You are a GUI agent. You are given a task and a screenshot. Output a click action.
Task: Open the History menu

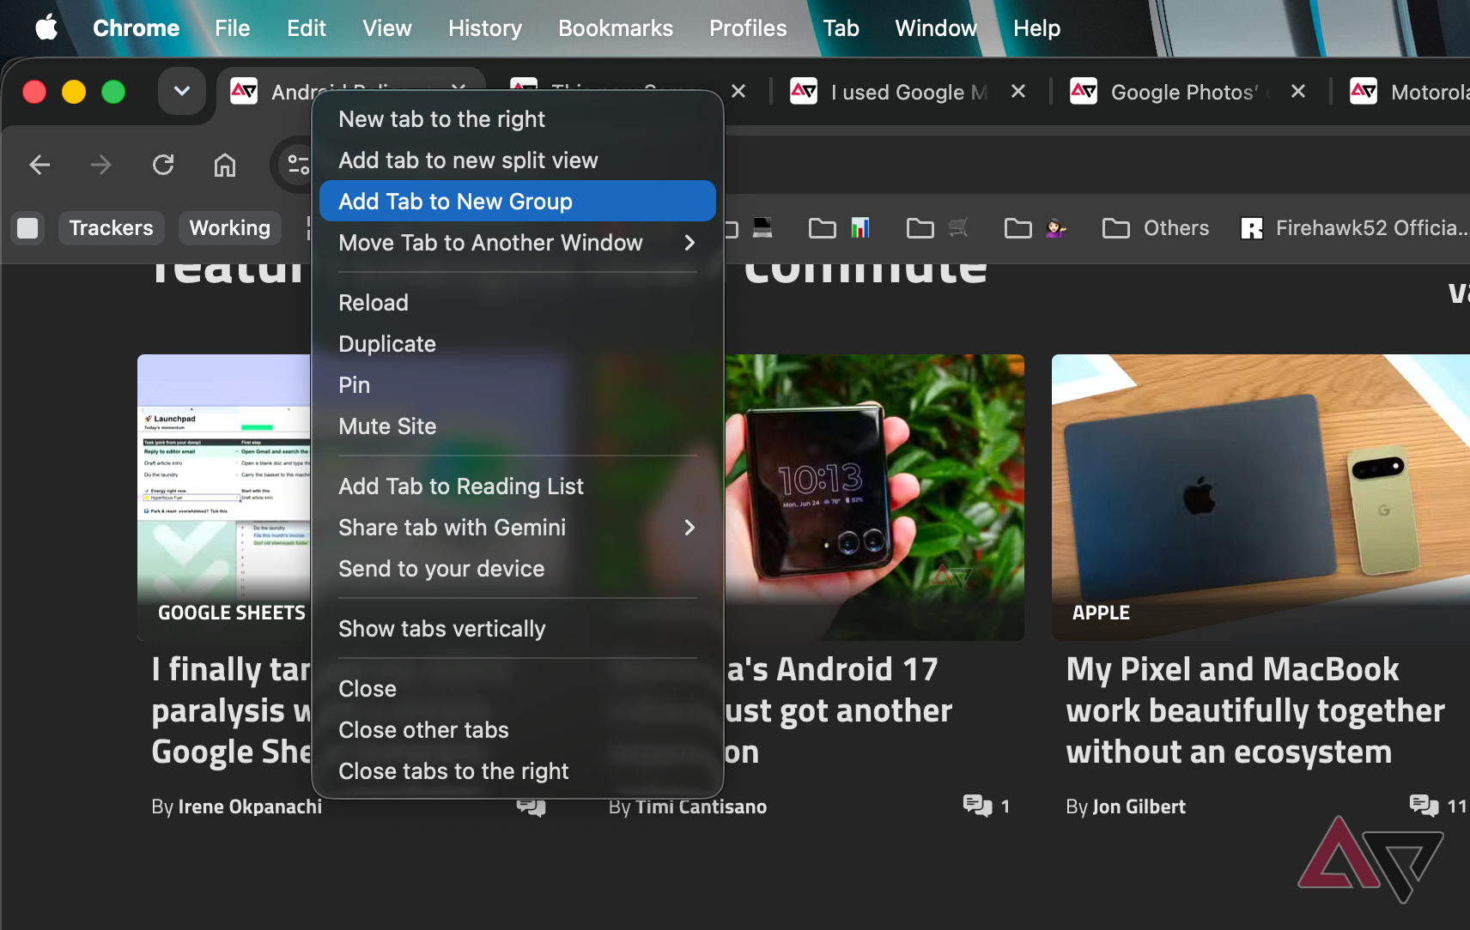click(485, 28)
